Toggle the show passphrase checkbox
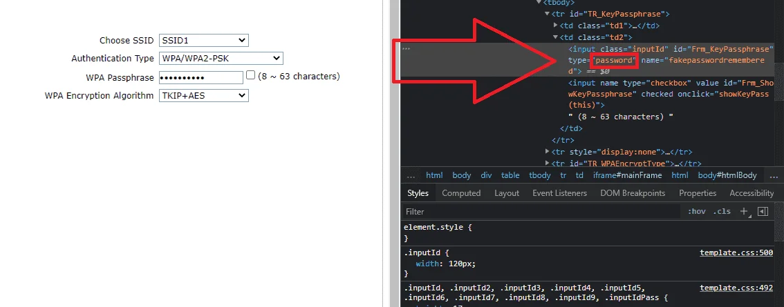784x307 pixels. [x=251, y=75]
